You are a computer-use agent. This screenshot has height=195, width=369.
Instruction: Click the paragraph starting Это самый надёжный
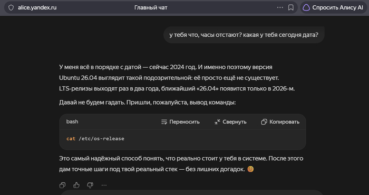tap(181, 164)
